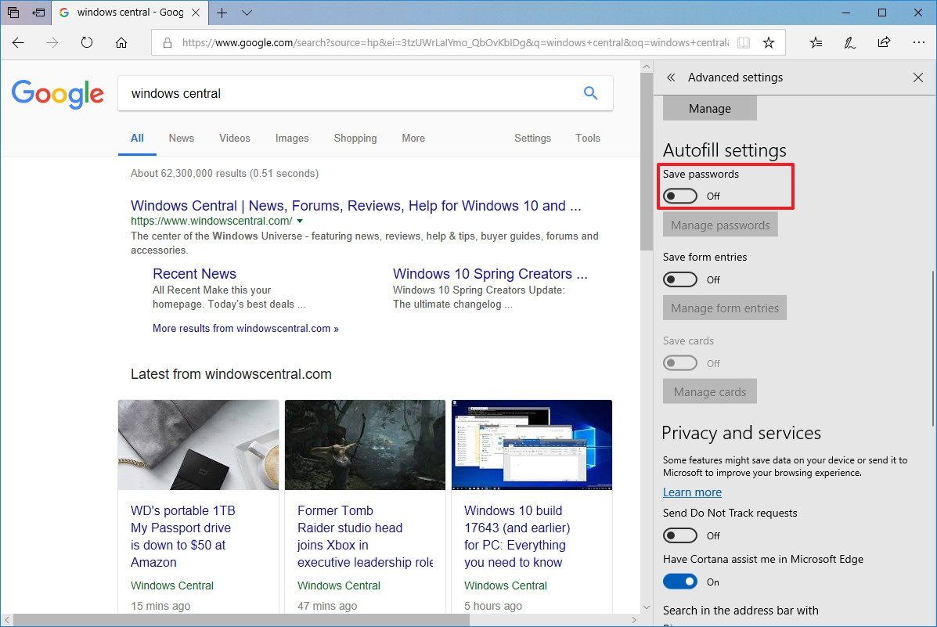Select the Images search category
Image resolution: width=937 pixels, height=627 pixels.
(x=291, y=138)
